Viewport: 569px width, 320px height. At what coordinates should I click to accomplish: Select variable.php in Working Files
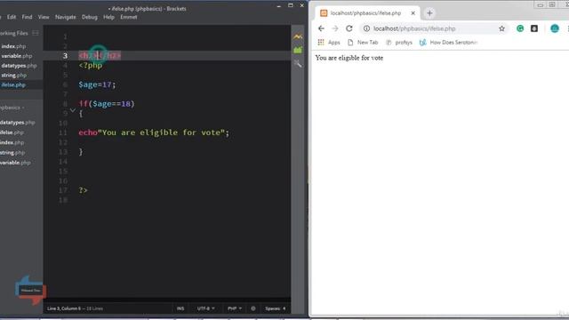tap(17, 56)
